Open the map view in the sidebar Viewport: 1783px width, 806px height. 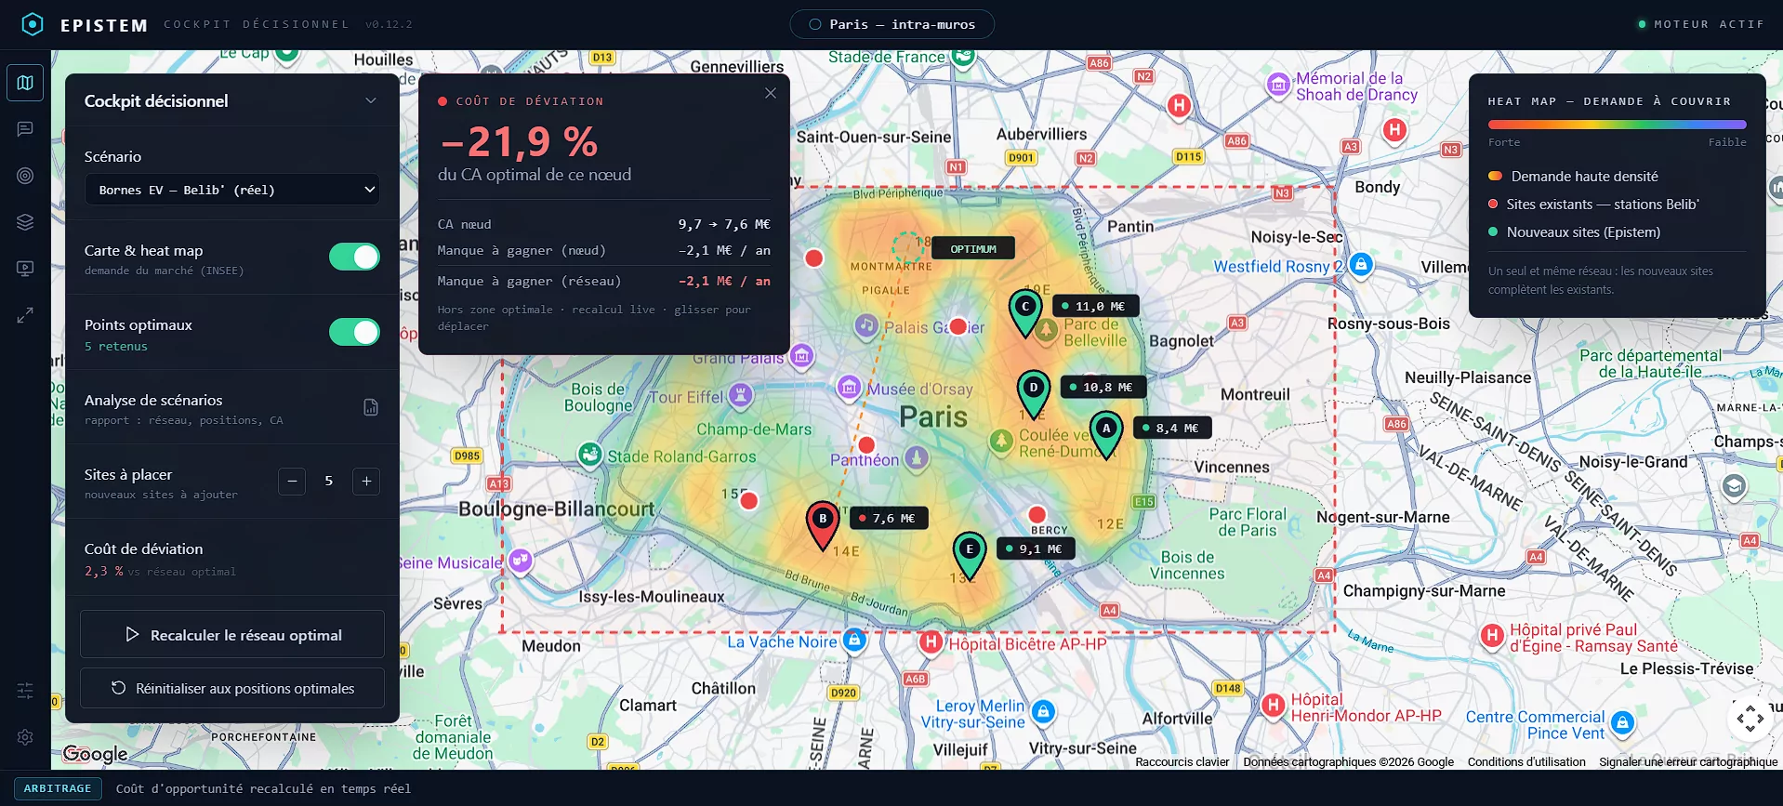(x=25, y=83)
